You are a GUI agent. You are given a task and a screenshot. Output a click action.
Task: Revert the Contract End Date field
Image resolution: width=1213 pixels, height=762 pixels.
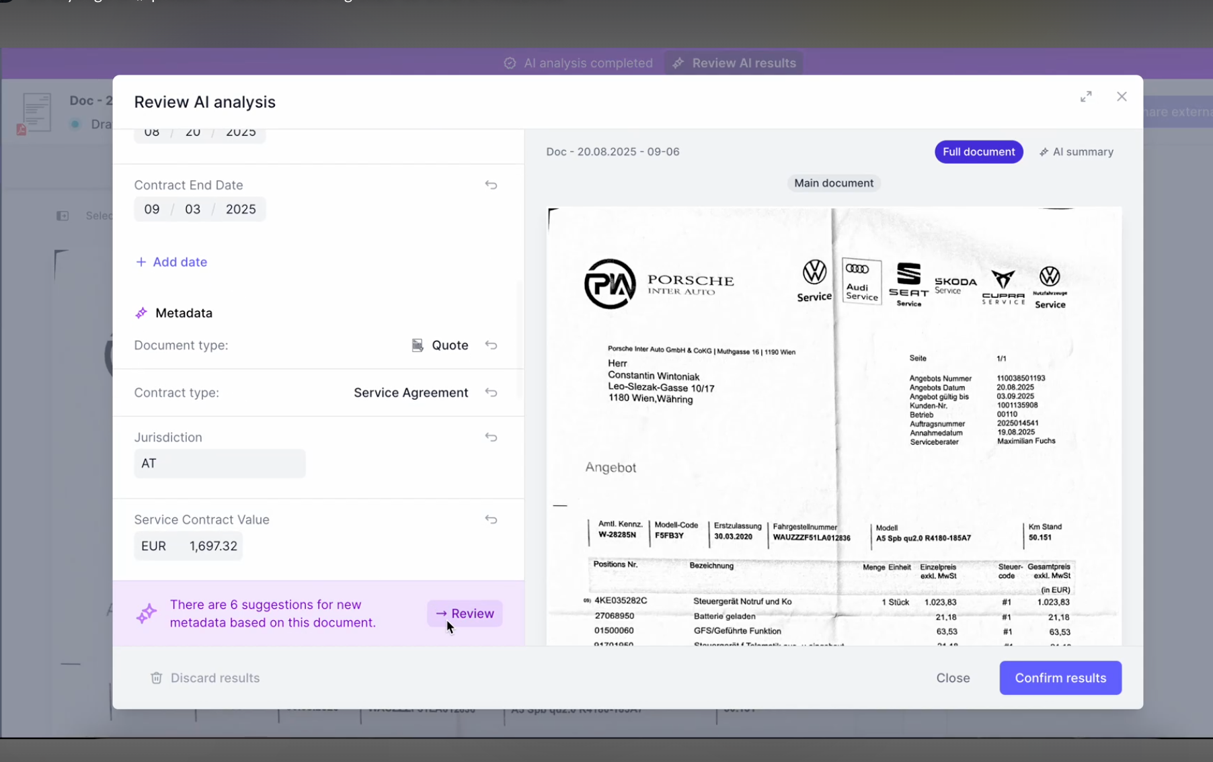coord(491,185)
